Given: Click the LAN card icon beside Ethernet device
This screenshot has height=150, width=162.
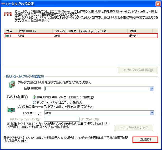Looking at the screenshot, I should 11,109.
